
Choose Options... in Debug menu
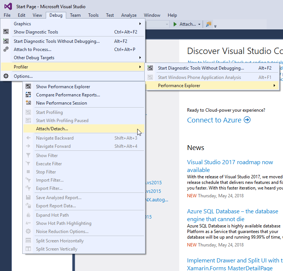coord(73,76)
